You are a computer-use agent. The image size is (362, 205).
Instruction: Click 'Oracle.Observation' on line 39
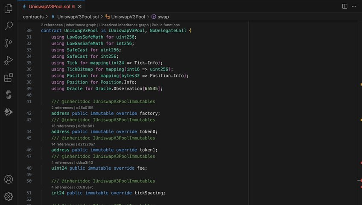point(119,88)
